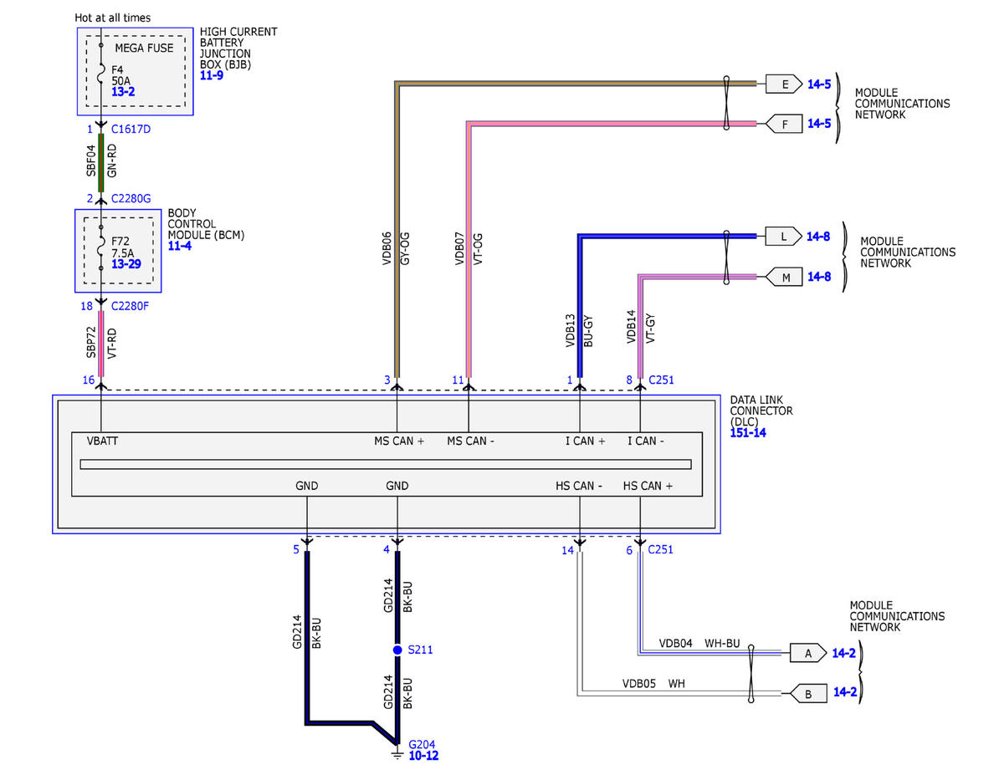This screenshot has width=1004, height=775.
Task: Click the VBATT pin label in DLC
Action: coord(103,441)
